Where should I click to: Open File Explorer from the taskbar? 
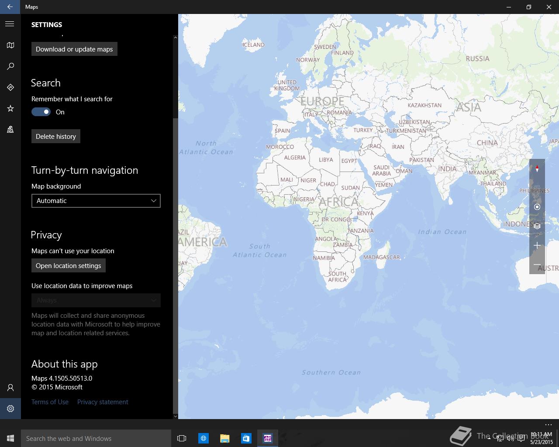point(225,438)
